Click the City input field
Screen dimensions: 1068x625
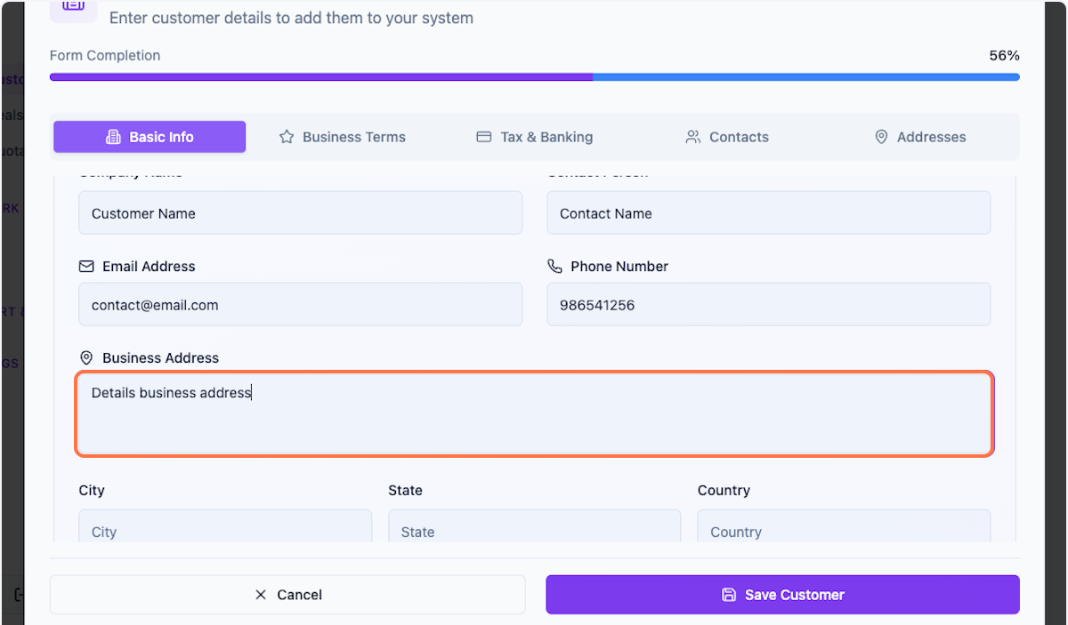click(x=225, y=526)
